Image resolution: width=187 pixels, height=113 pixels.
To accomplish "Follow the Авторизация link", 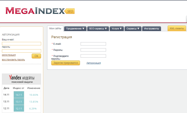I will point(93,63).
